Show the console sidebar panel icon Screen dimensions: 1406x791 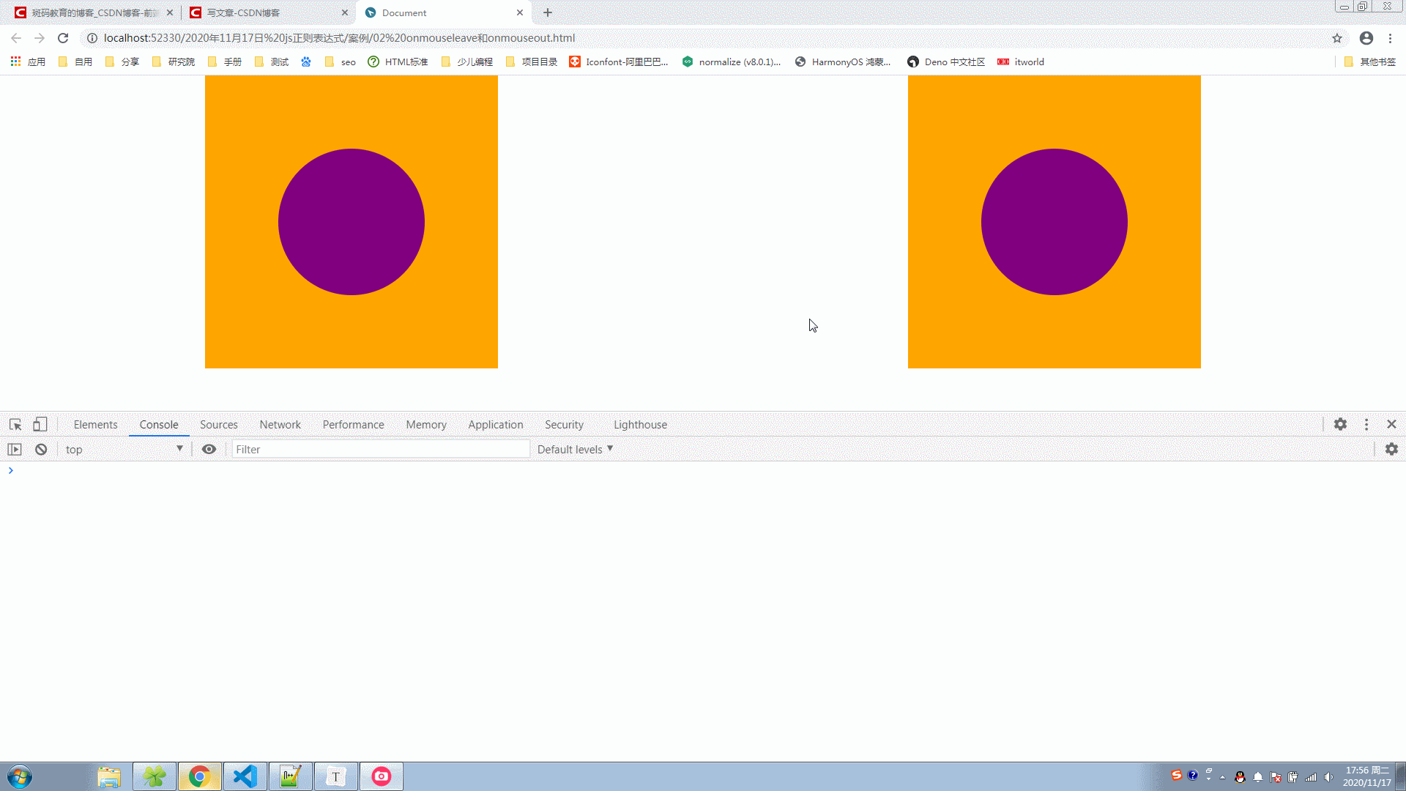[15, 450]
